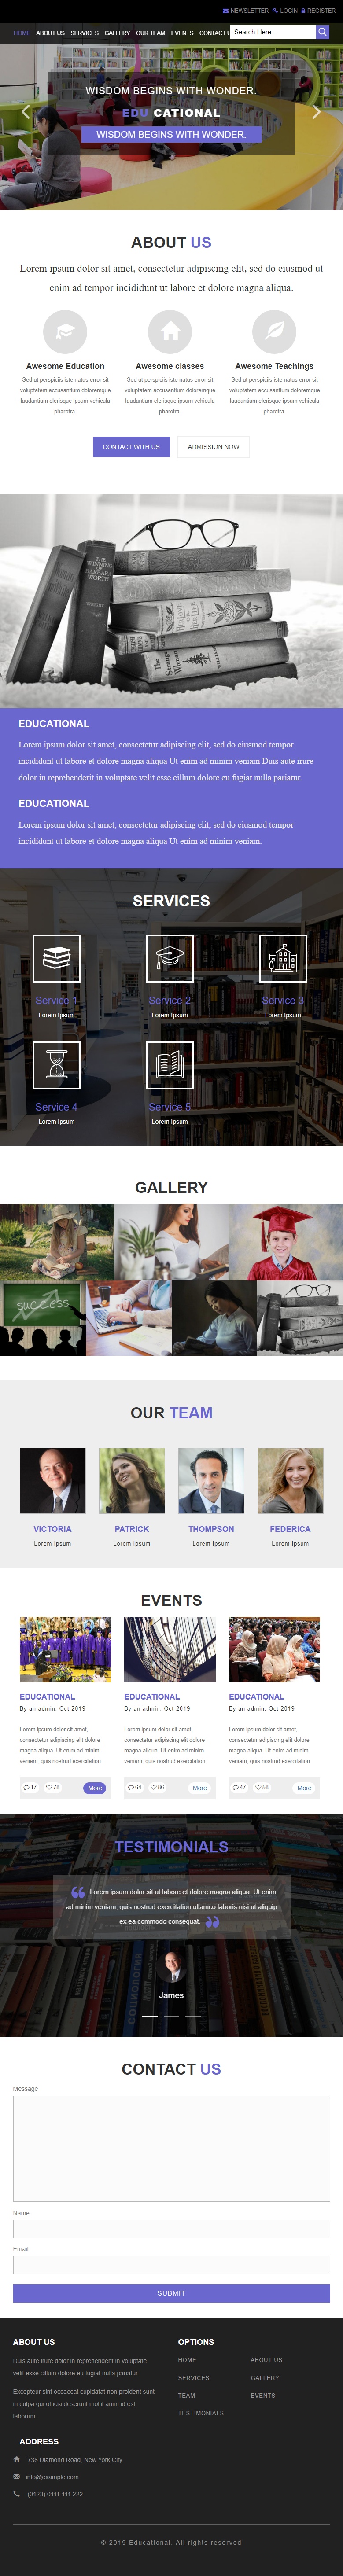
Task: Click the Awesome classes home icon
Action: pyautogui.click(x=170, y=331)
